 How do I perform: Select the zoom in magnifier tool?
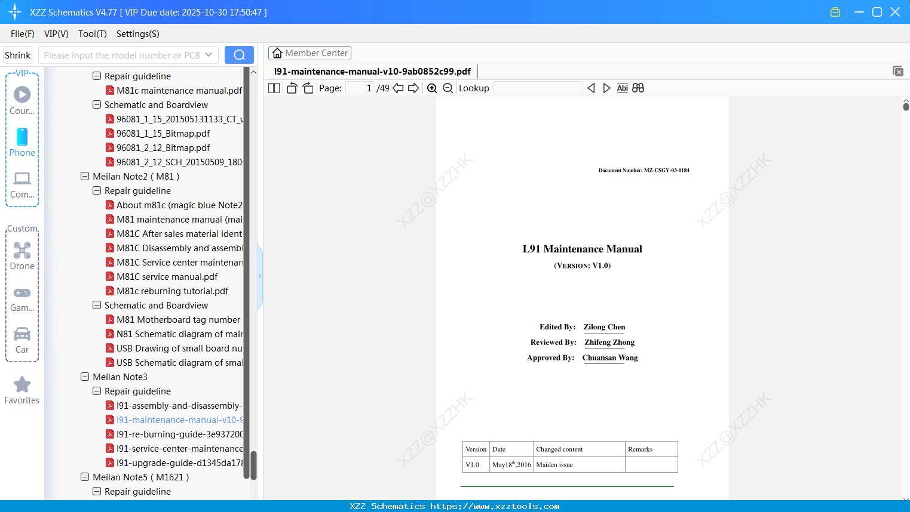431,88
